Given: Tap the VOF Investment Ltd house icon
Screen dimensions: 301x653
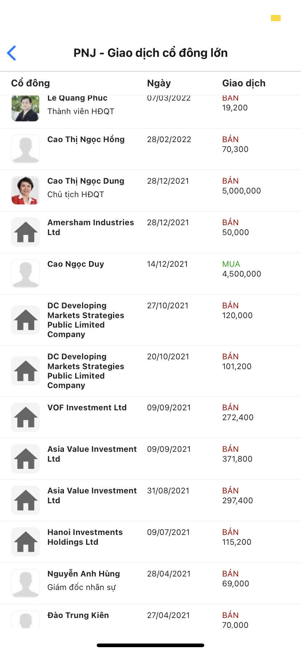Looking at the screenshot, I should 25,417.
